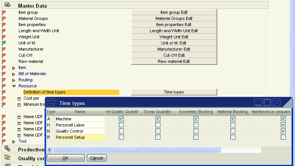The width and height of the screenshot is (295, 166).
Task: Click the orange flag beside Raw material
Action: pos(4,61)
